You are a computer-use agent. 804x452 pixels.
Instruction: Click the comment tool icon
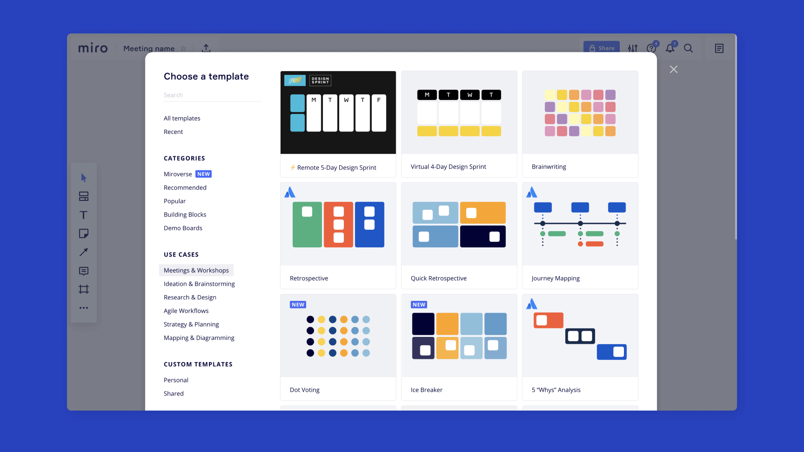84,270
